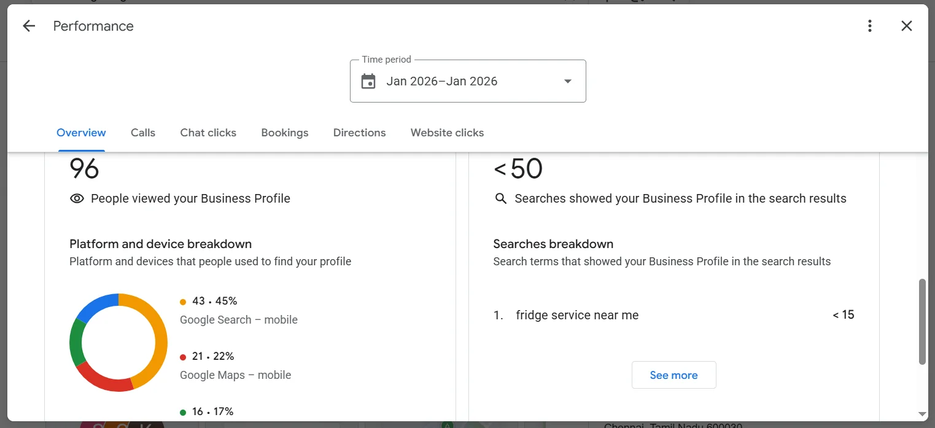Click the calendar icon in Time period
This screenshot has height=428, width=935.
pyautogui.click(x=368, y=81)
